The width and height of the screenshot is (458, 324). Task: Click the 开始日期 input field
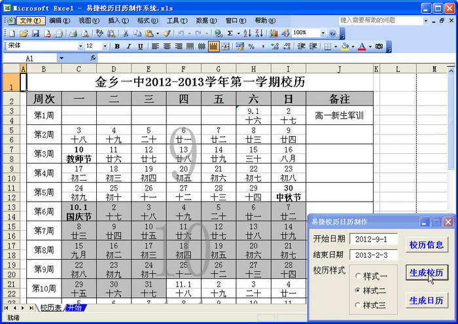click(x=374, y=239)
